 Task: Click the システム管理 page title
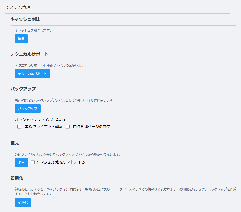coord(18,7)
